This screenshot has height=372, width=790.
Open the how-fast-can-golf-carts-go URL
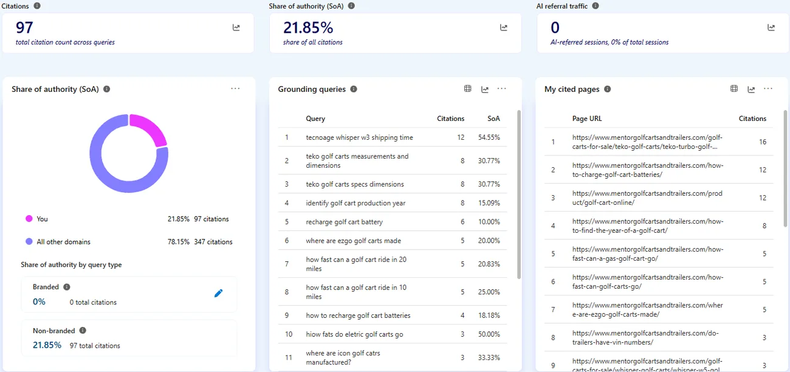648,281
